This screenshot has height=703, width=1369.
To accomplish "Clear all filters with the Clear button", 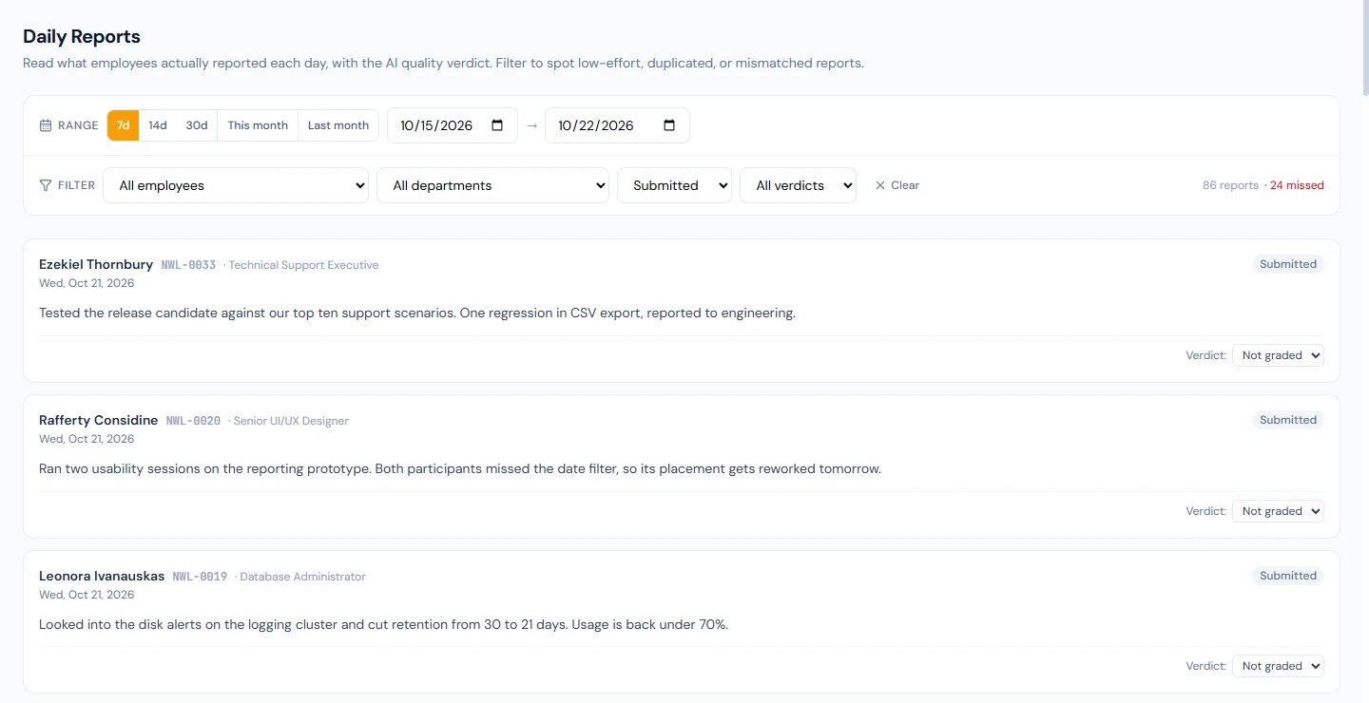I will (897, 185).
